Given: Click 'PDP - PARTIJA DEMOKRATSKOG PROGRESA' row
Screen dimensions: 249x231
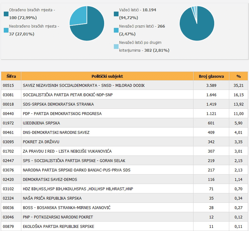Looking at the screenshot, I should (x=124, y=113).
